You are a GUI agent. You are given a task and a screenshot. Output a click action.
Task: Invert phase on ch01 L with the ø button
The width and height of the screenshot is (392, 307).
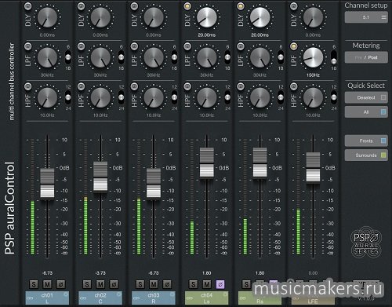click(61, 284)
